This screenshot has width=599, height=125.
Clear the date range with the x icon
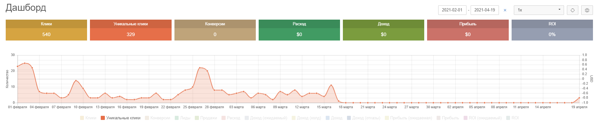[505, 10]
